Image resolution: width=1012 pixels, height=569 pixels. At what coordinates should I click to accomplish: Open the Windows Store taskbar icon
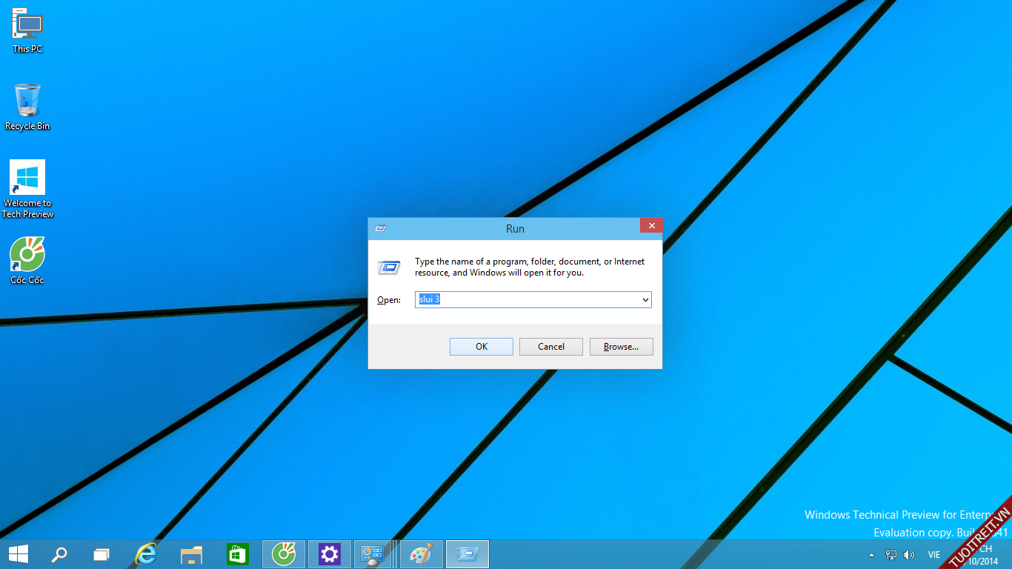click(237, 554)
